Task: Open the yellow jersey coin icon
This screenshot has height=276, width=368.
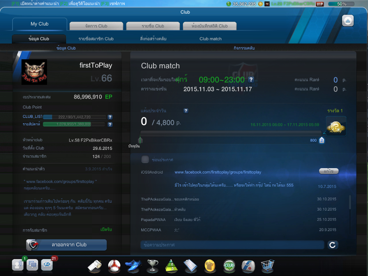Action: pyautogui.click(x=210, y=266)
